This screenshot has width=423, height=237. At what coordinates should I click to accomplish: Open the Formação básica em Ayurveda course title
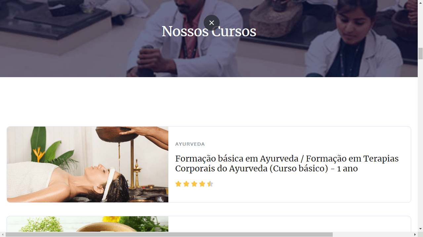(x=287, y=163)
